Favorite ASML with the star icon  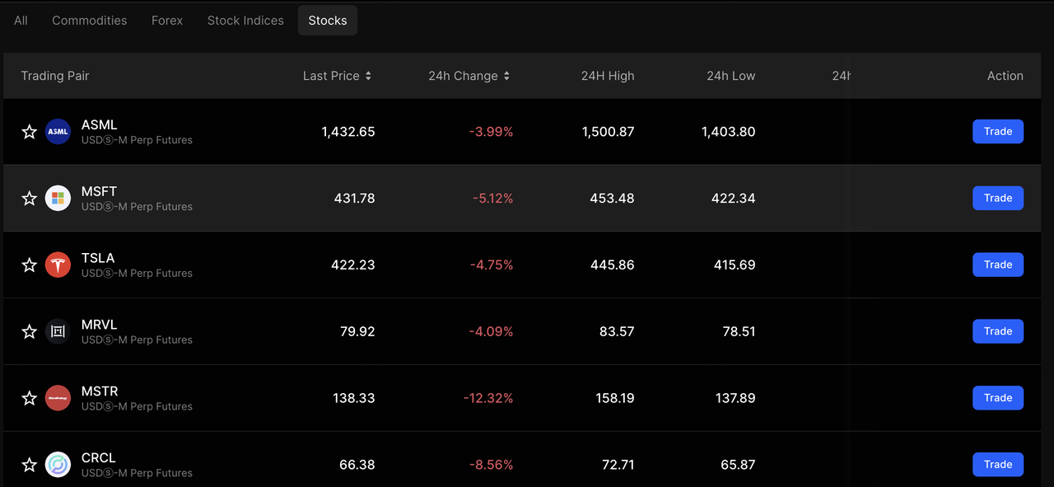point(30,132)
